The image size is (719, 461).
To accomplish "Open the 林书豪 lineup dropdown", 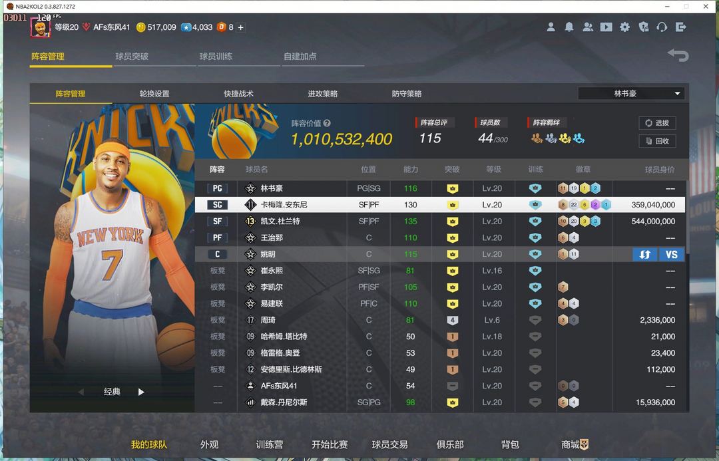I will [x=631, y=94].
